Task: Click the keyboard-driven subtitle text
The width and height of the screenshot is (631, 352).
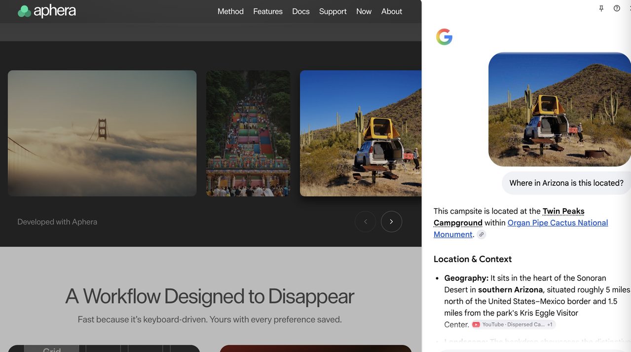Action: coord(210,319)
